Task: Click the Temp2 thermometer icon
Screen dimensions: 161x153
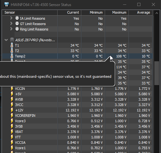Action: point(12,56)
